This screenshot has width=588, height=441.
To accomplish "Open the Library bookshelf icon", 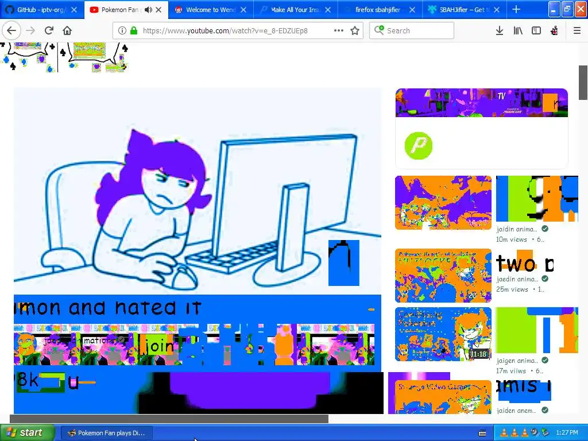I will (518, 30).
